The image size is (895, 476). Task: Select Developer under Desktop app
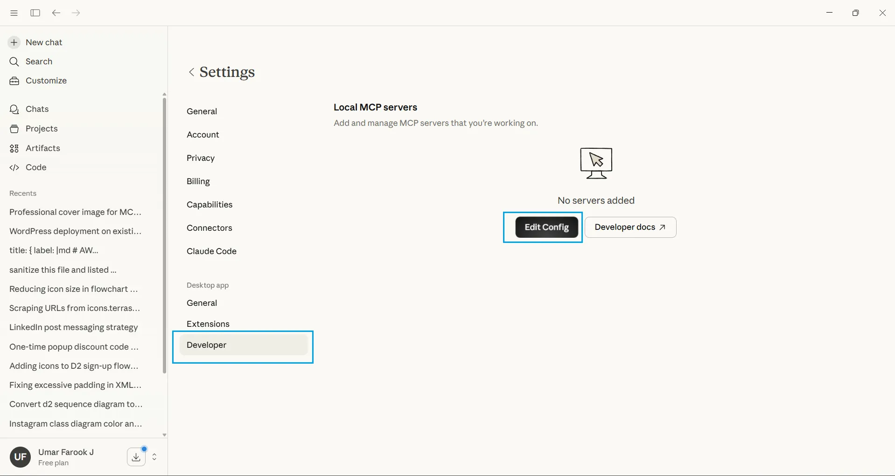click(207, 345)
